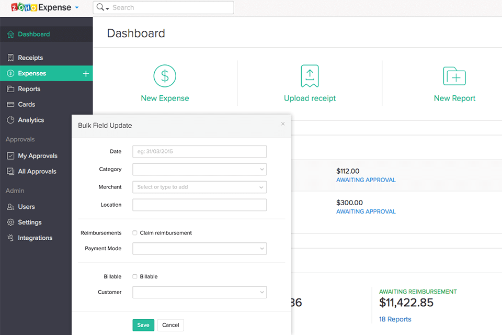Click the Expenses dollar icon in sidebar
Screen dimensions: 502x335
coord(10,73)
